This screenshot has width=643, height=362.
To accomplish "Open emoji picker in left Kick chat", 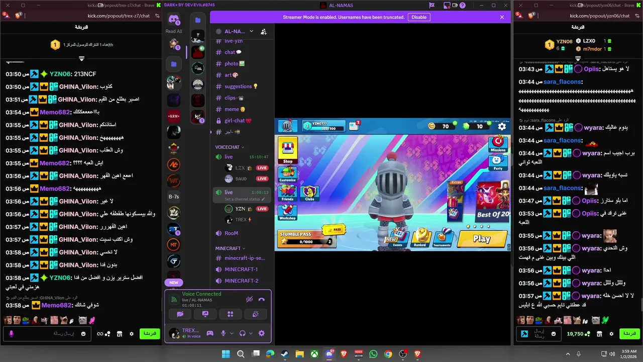I will [83, 333].
